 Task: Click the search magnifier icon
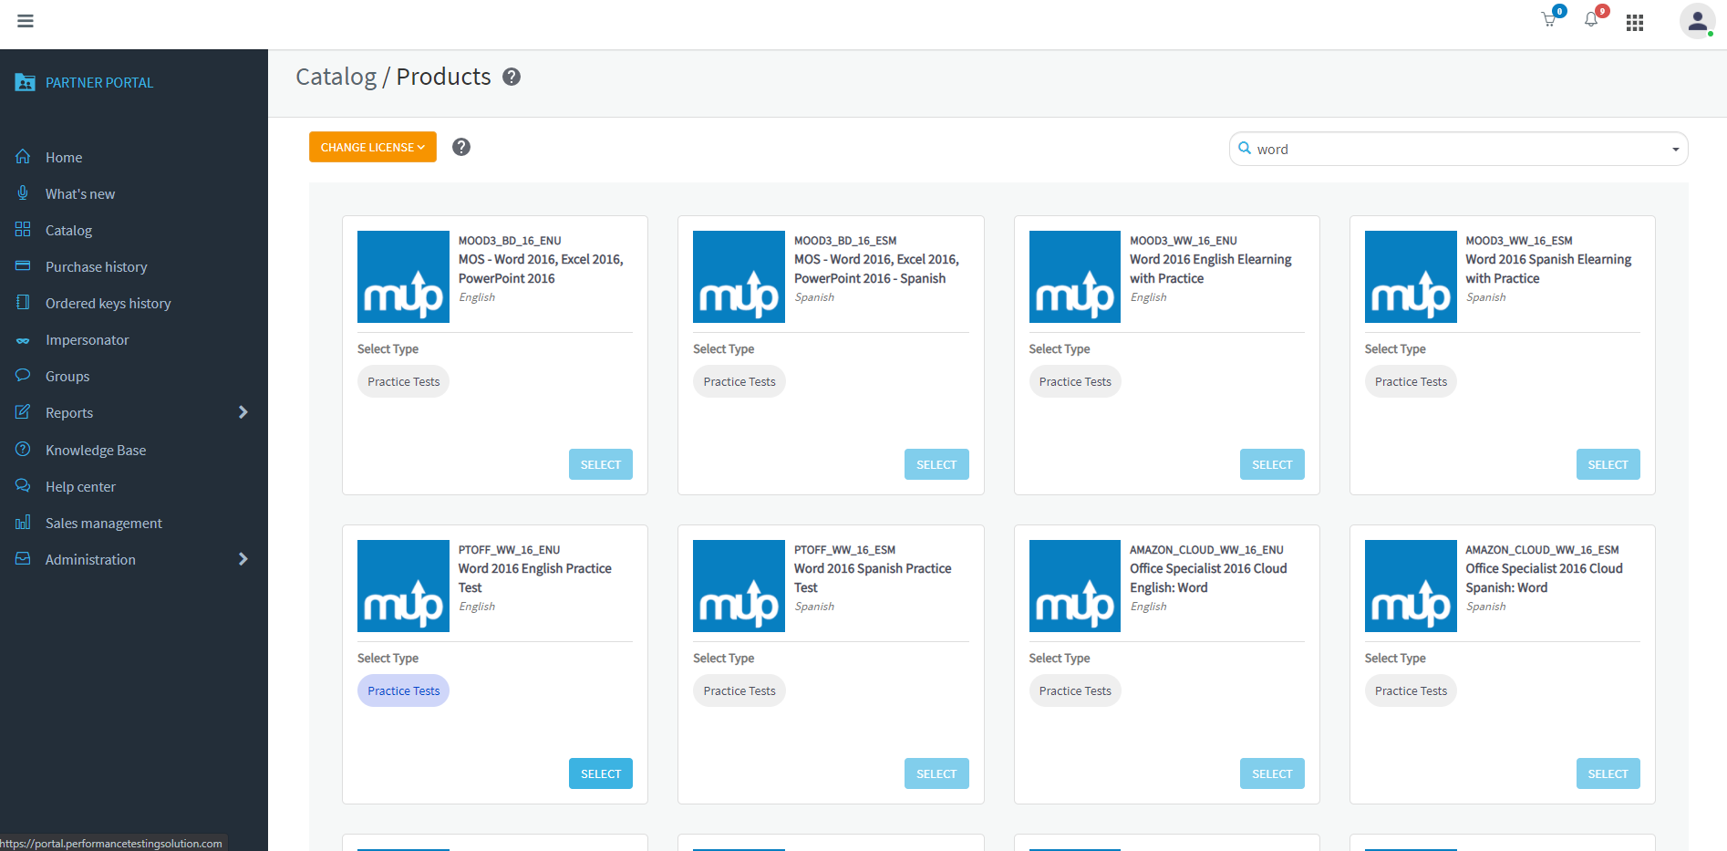(x=1244, y=148)
